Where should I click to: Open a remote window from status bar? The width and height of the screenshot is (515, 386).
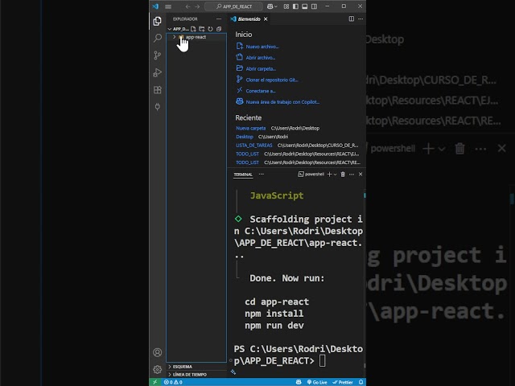[x=155, y=382]
